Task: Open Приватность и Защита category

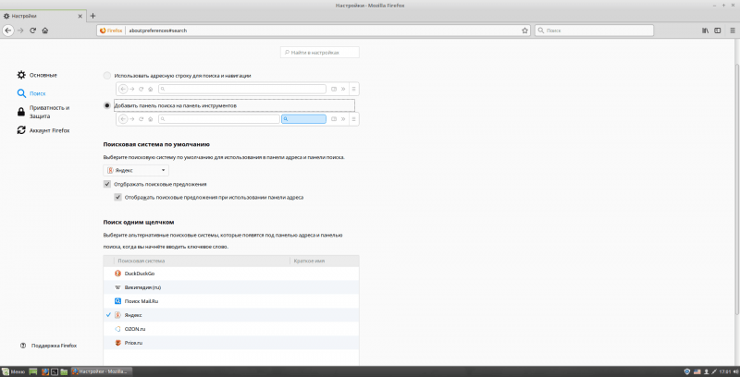Action: 43,112
